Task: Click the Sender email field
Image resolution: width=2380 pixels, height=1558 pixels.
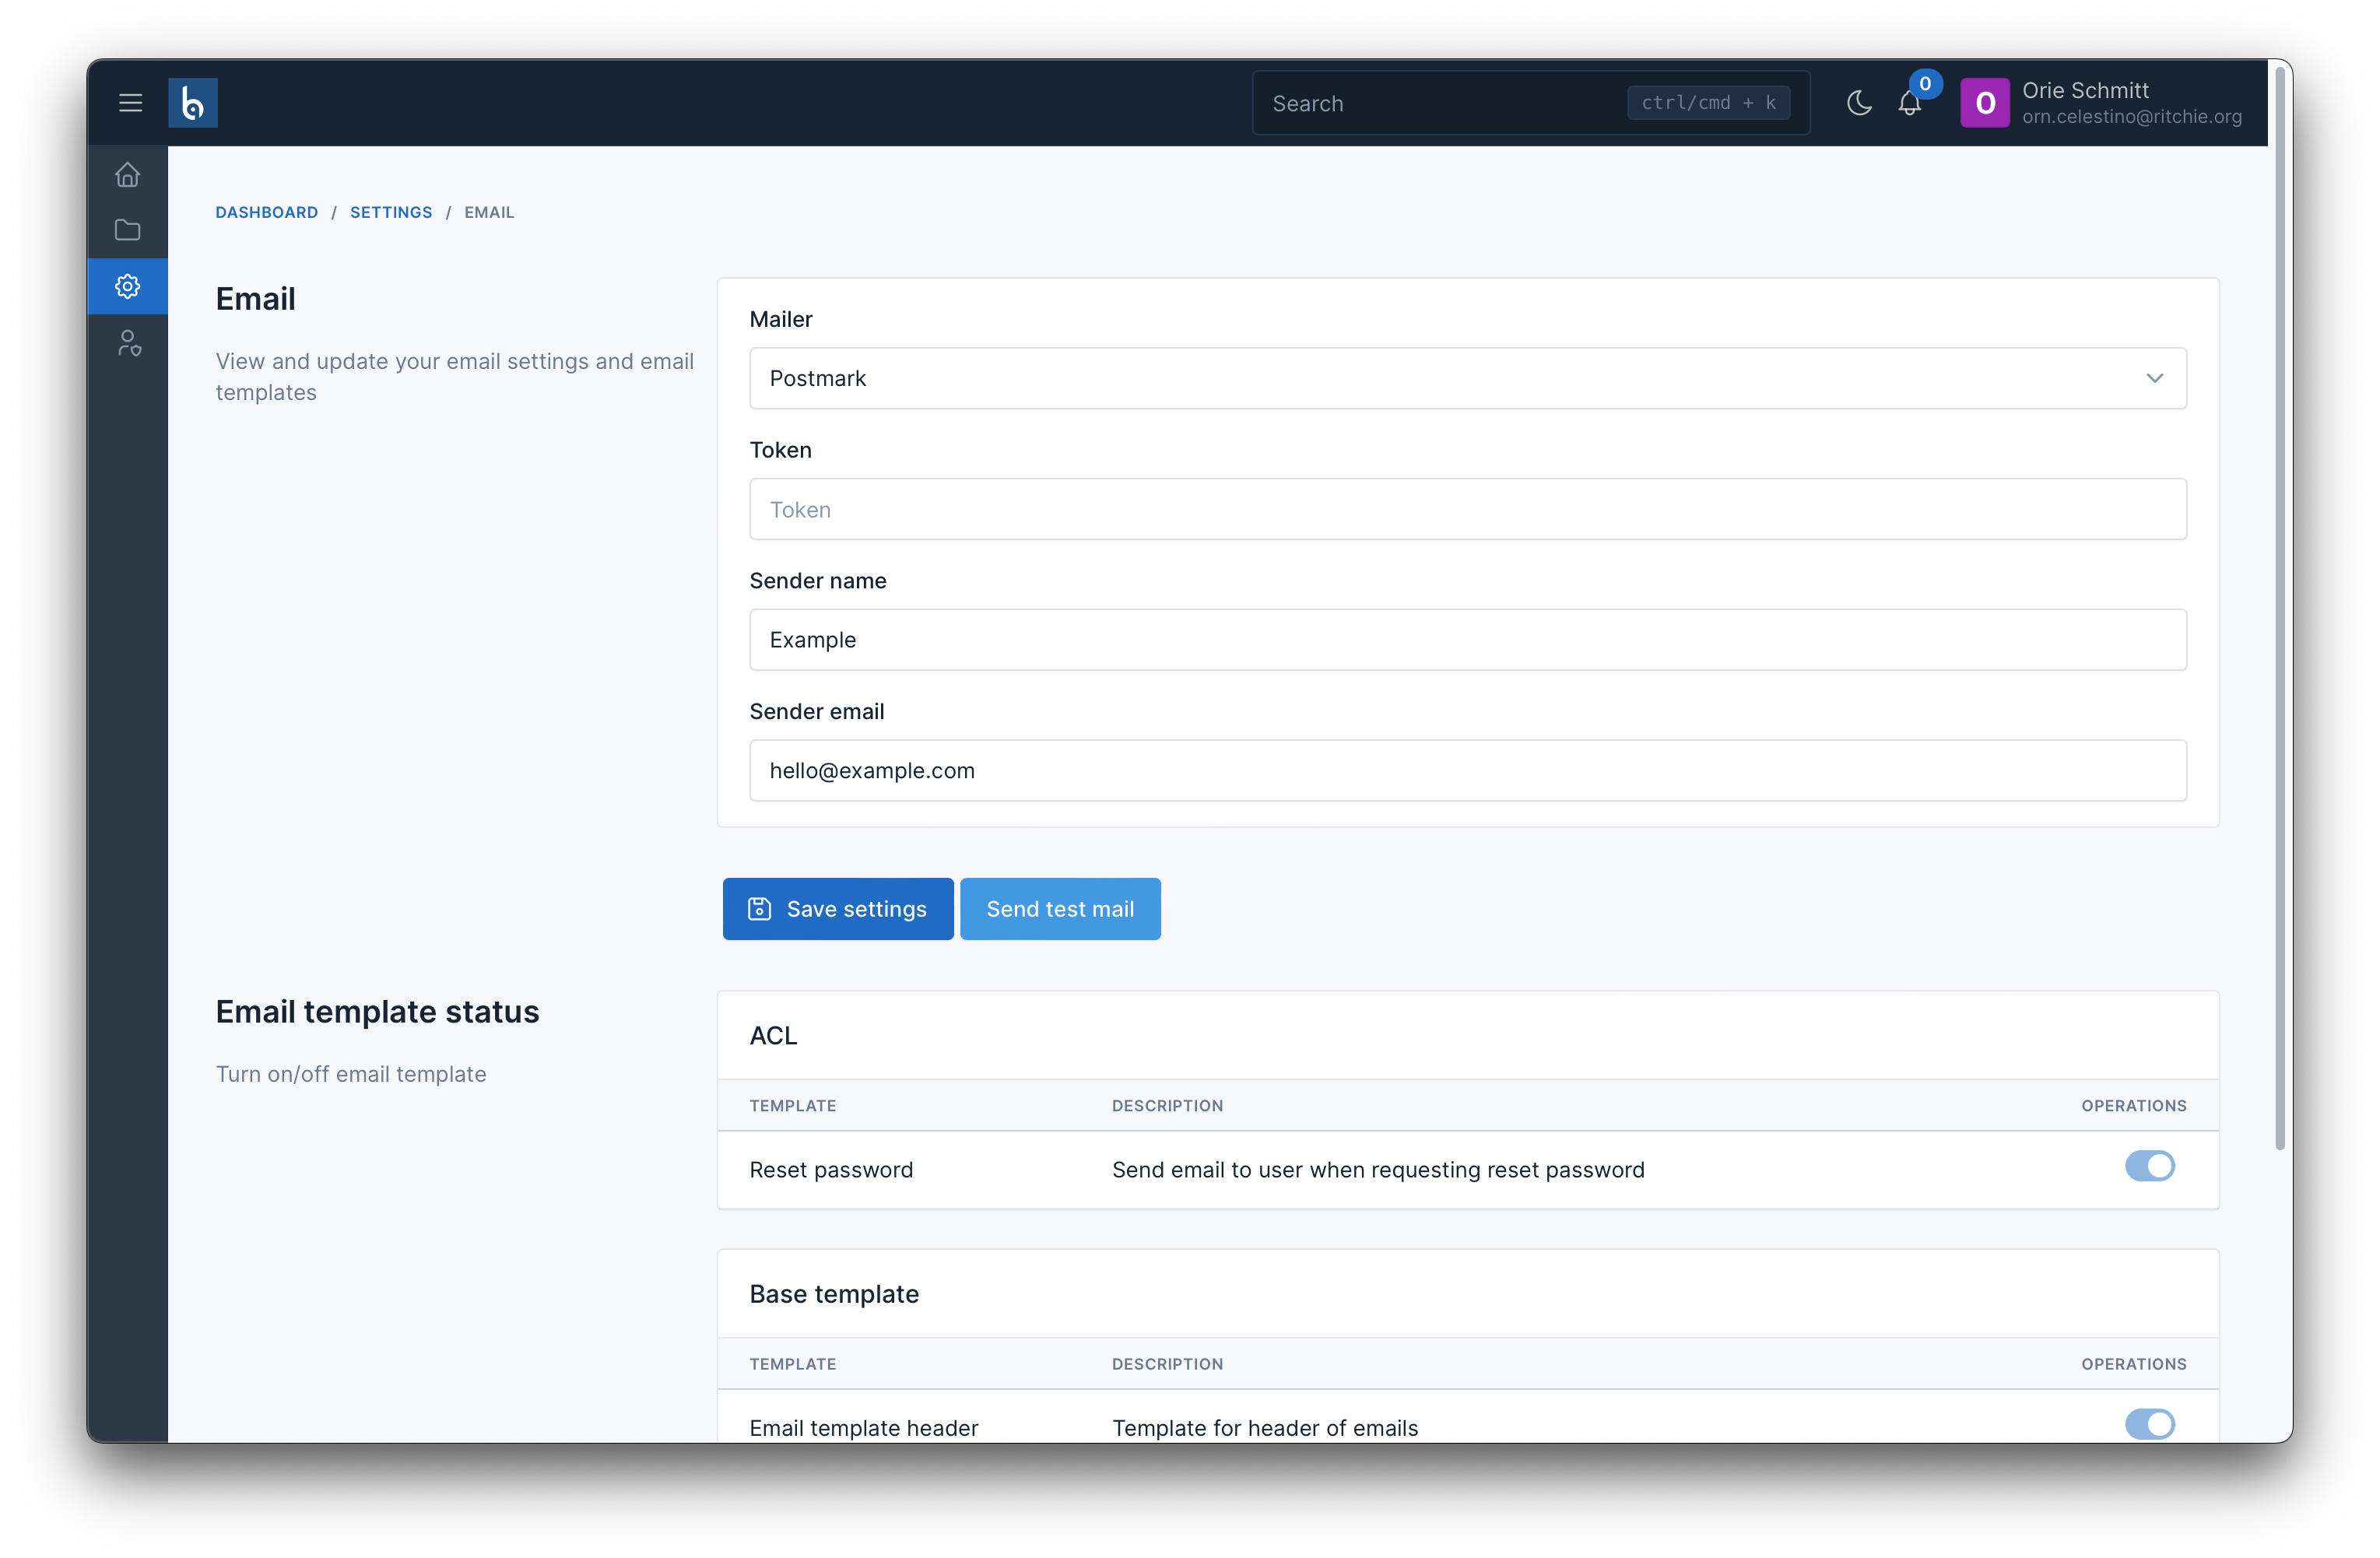Action: pyautogui.click(x=1467, y=770)
